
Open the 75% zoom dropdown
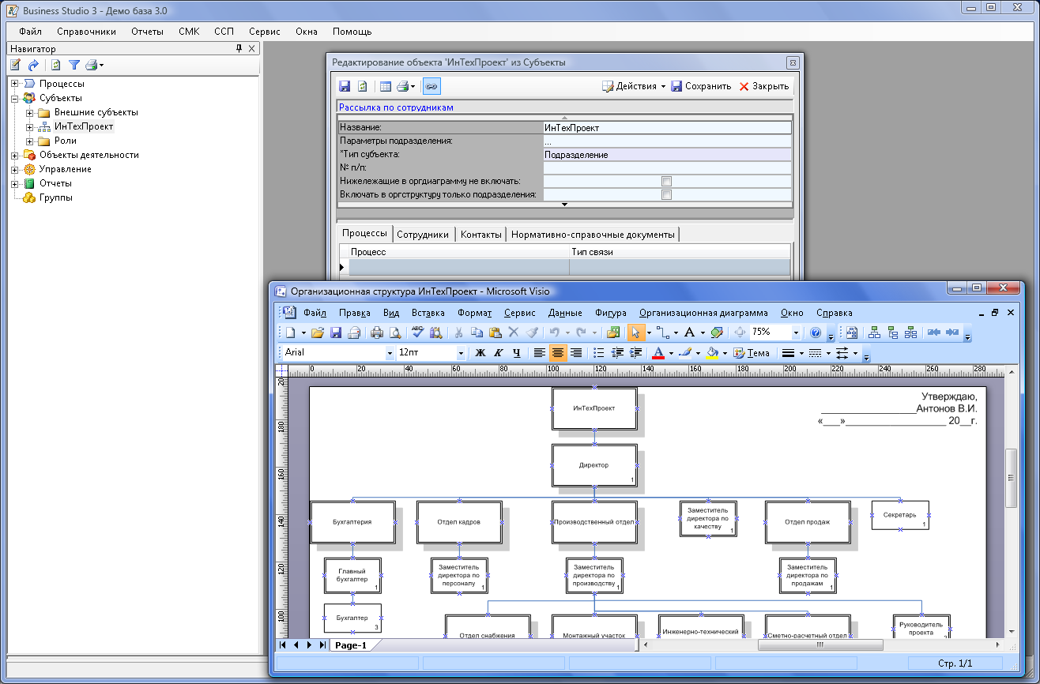coord(796,333)
